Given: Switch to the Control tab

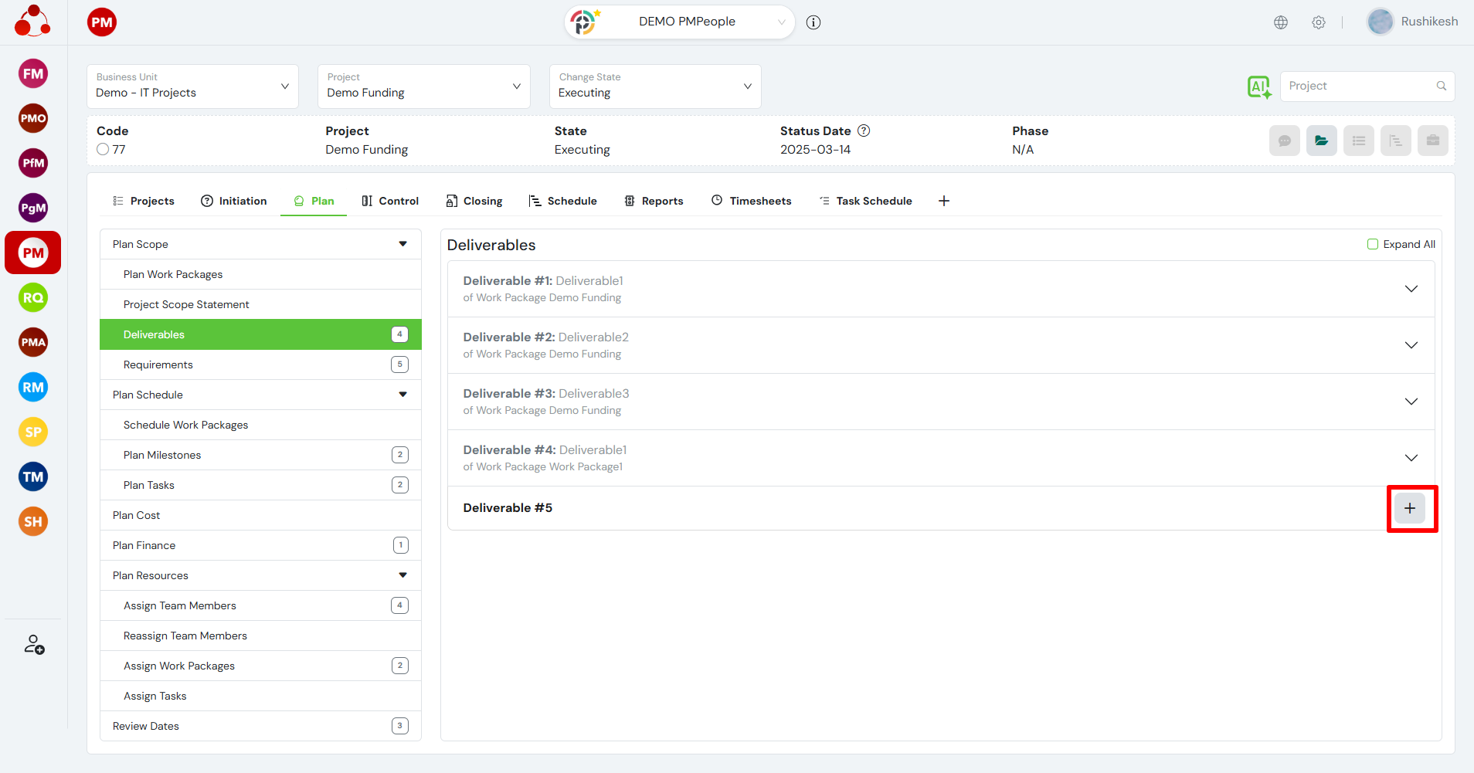Looking at the screenshot, I should pyautogui.click(x=390, y=201).
